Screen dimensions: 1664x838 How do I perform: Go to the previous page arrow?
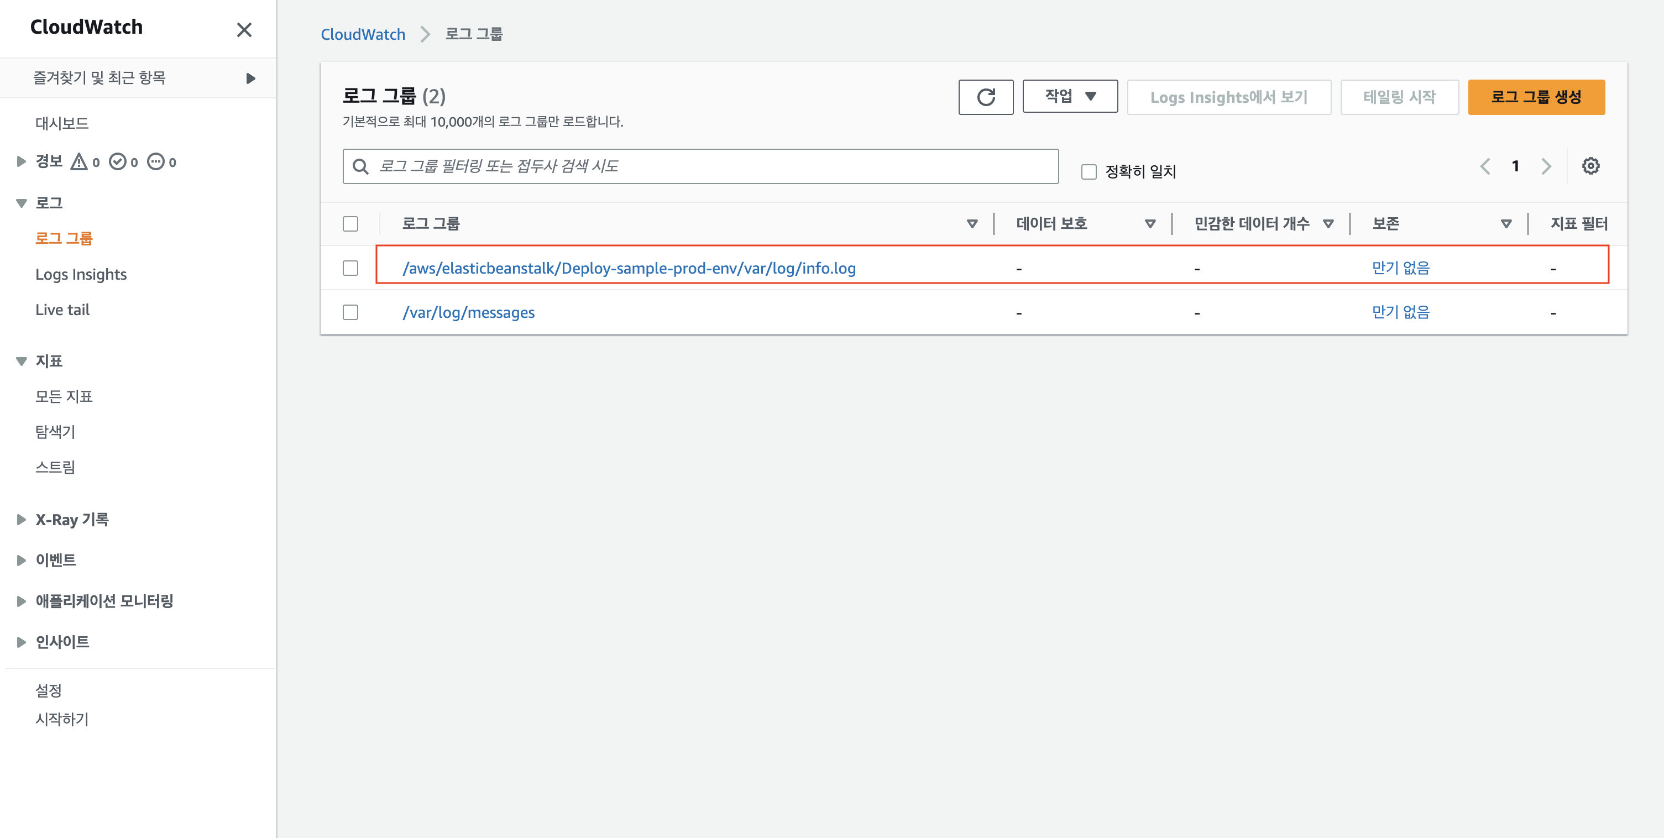click(x=1486, y=166)
